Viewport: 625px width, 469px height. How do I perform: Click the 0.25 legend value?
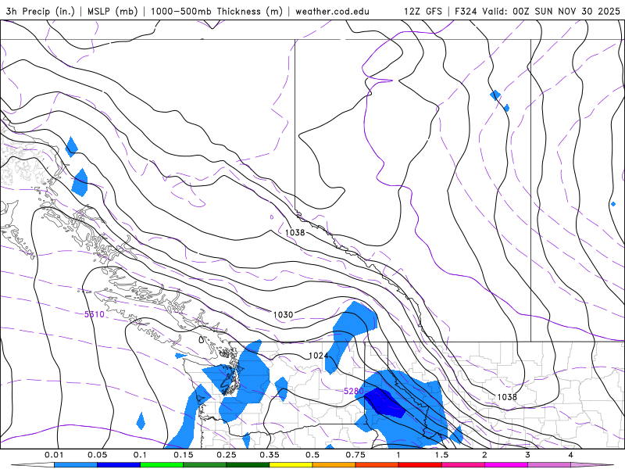tap(227, 455)
